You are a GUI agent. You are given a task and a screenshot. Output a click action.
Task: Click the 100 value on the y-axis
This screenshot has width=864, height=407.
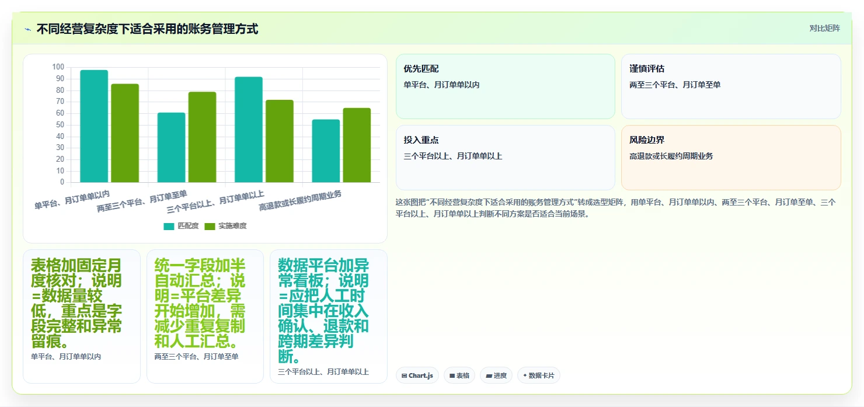58,67
